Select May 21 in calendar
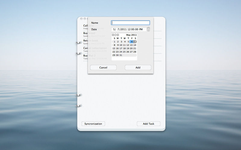Image resolution: width=241 pixels, height=150 pixels. 135,48
